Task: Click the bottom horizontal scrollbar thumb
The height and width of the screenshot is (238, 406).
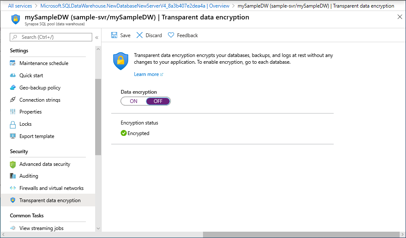Action: coord(302,234)
